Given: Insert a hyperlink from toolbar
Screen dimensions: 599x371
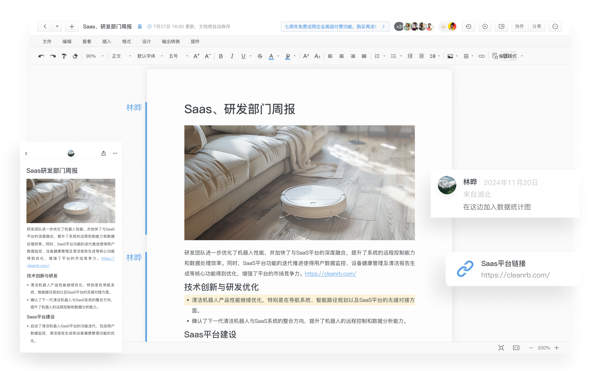Looking at the screenshot, I should click(x=482, y=56).
